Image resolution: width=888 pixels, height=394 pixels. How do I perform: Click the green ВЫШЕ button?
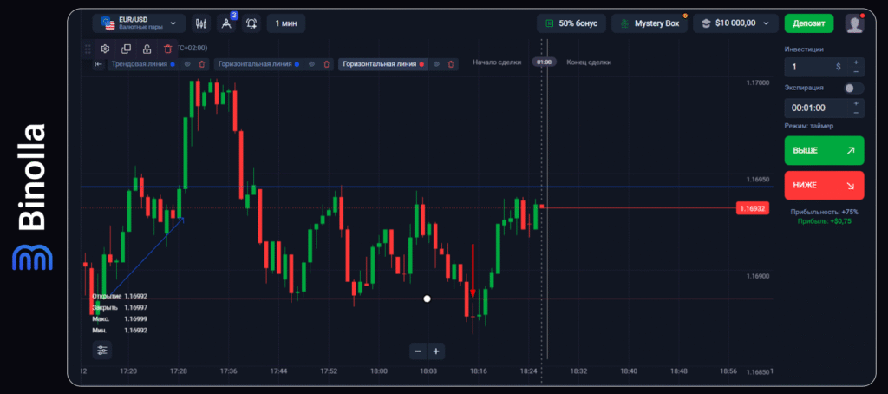tap(823, 150)
